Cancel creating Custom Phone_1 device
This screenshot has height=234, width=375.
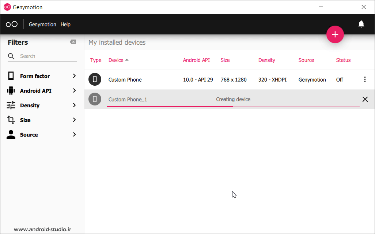click(x=365, y=99)
